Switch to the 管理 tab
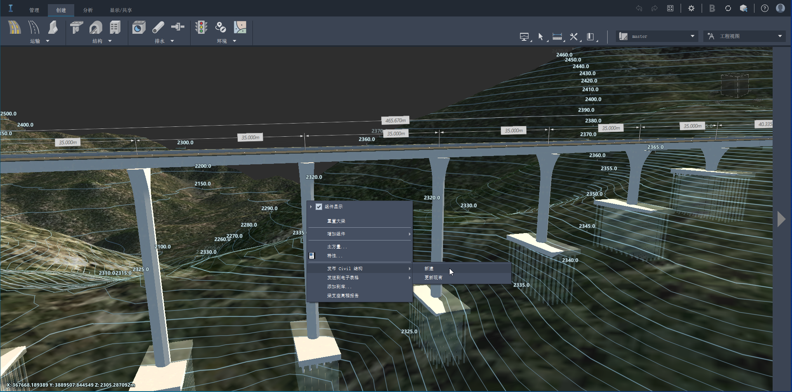This screenshot has height=392, width=792. tap(34, 10)
